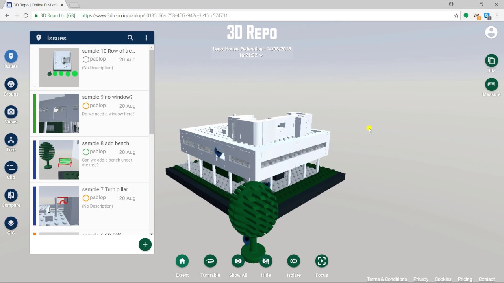Activate the Clip tool
Viewport: 504px width, 283px height.
[11, 168]
